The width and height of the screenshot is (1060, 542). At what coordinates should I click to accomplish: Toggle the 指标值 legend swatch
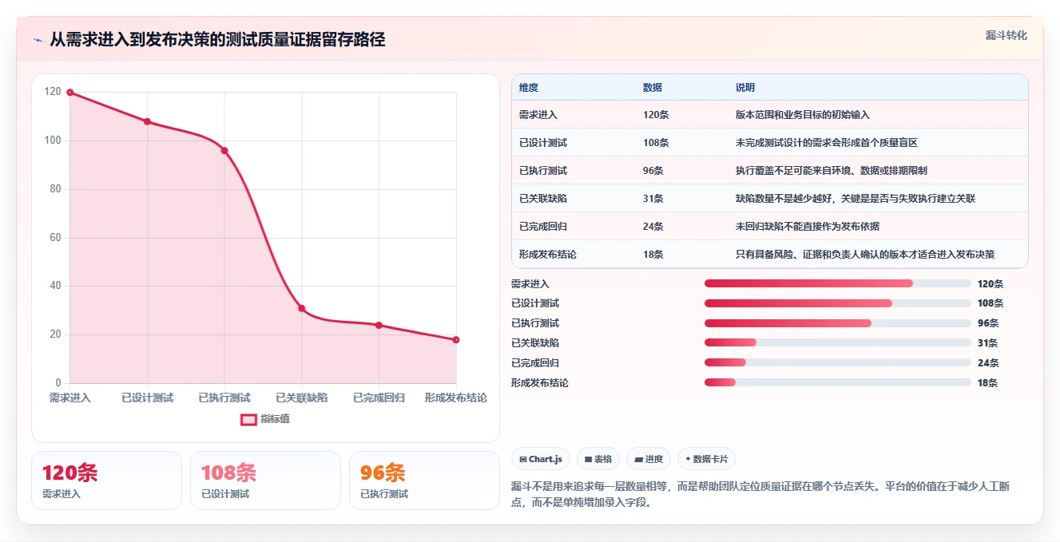248,419
